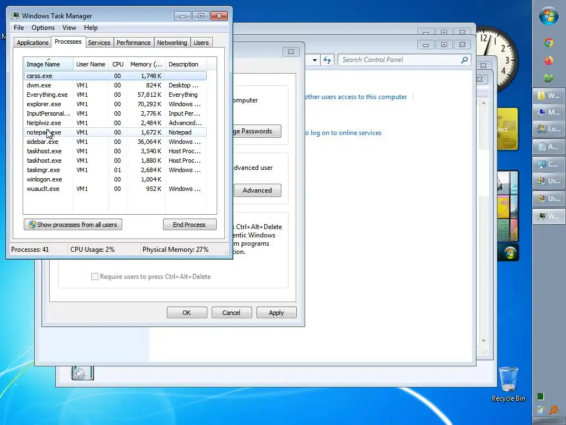Switch to the folder taskbar button labeled W...

(549, 96)
